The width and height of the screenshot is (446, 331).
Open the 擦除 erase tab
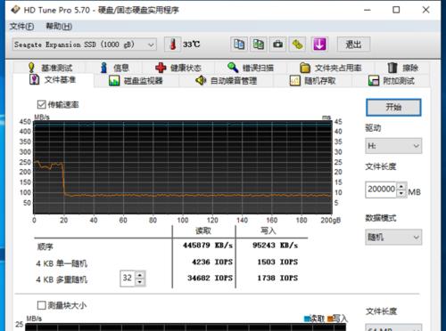403,68
